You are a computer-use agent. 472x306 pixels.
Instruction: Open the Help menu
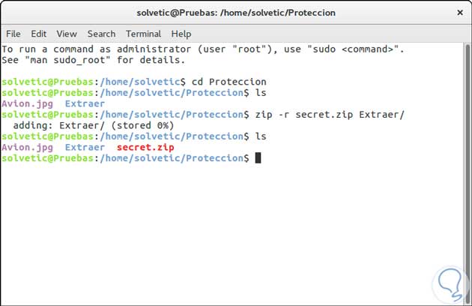[181, 34]
